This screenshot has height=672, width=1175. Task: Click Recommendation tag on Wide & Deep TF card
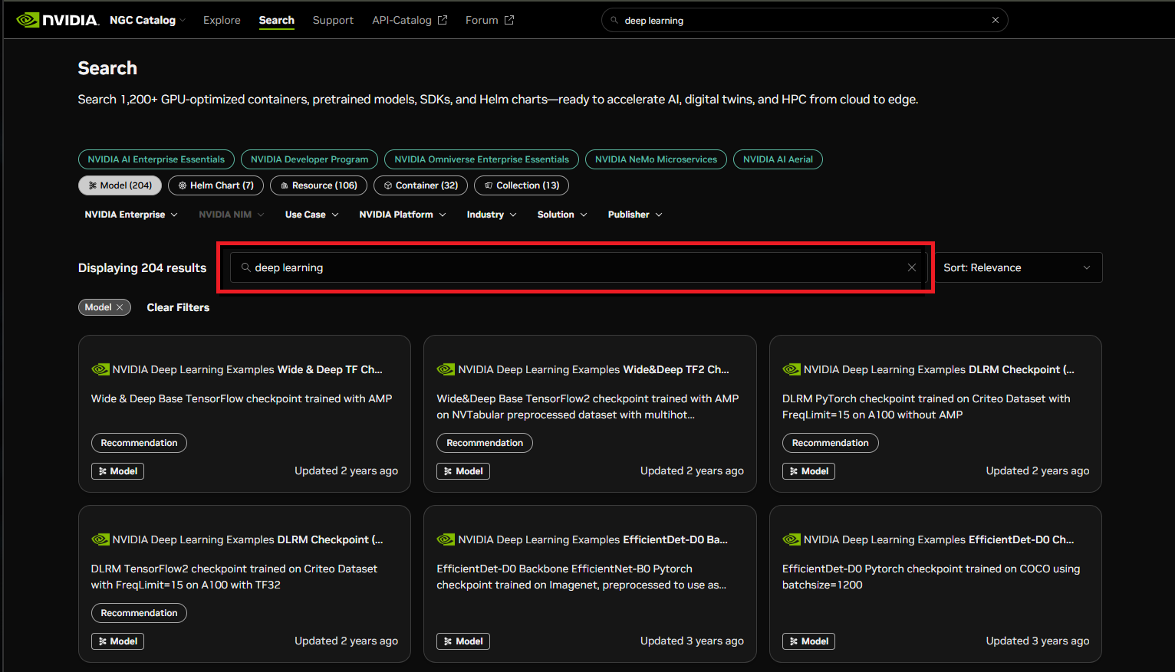(139, 443)
